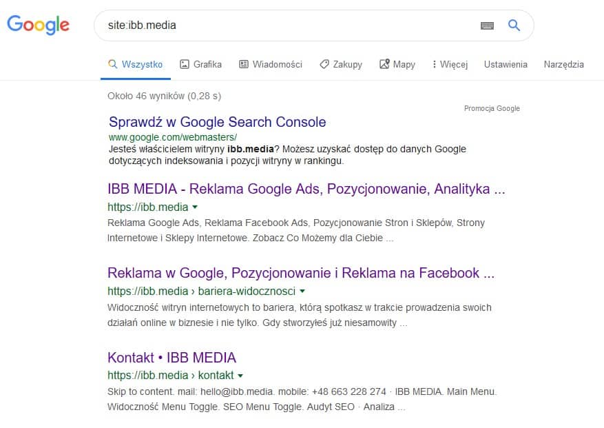
Task: Expand the dropdown arrow next to the kontakt URL
Action: (240, 376)
